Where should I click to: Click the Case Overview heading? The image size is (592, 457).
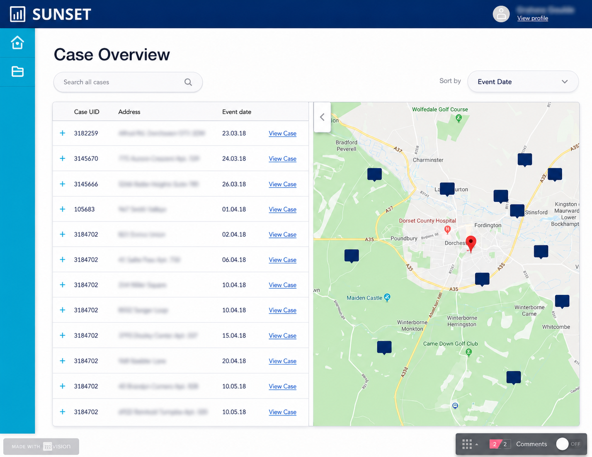(x=112, y=55)
